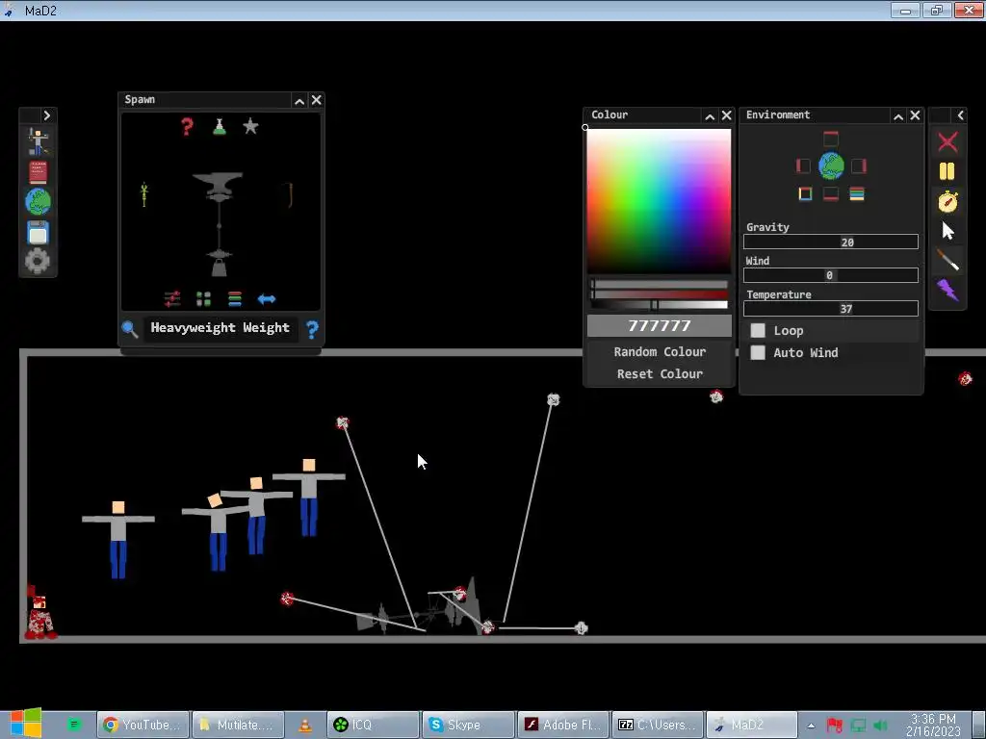This screenshot has width=986, height=739.
Task: Open the grey gear settings icon
Action: 38,261
